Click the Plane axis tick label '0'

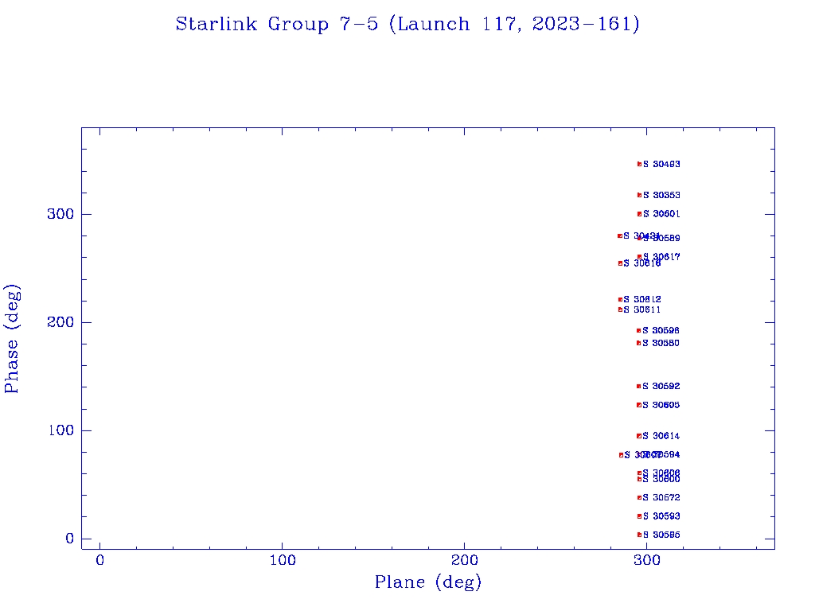[x=99, y=560]
